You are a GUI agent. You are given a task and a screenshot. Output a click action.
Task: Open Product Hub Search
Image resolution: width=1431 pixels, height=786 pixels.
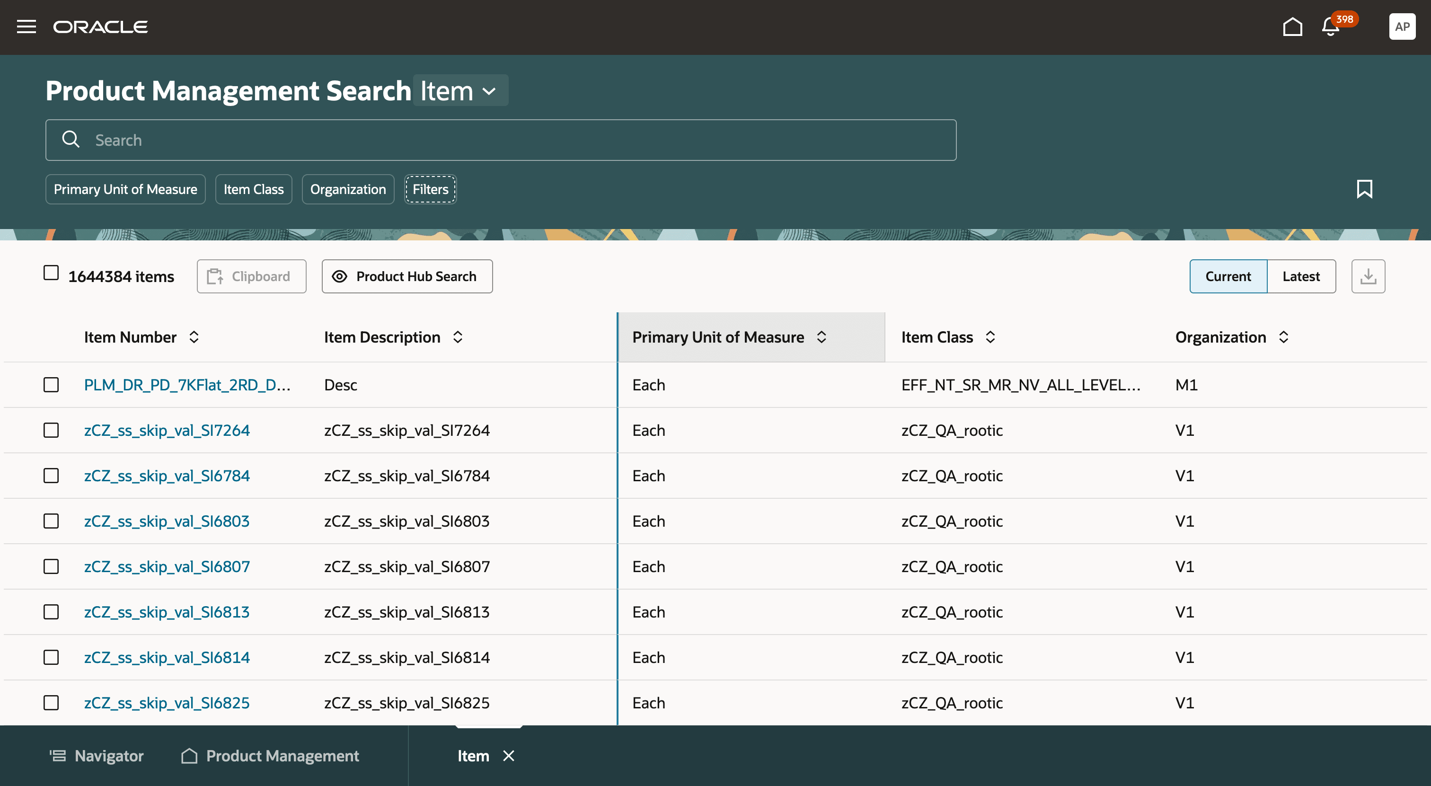click(406, 276)
